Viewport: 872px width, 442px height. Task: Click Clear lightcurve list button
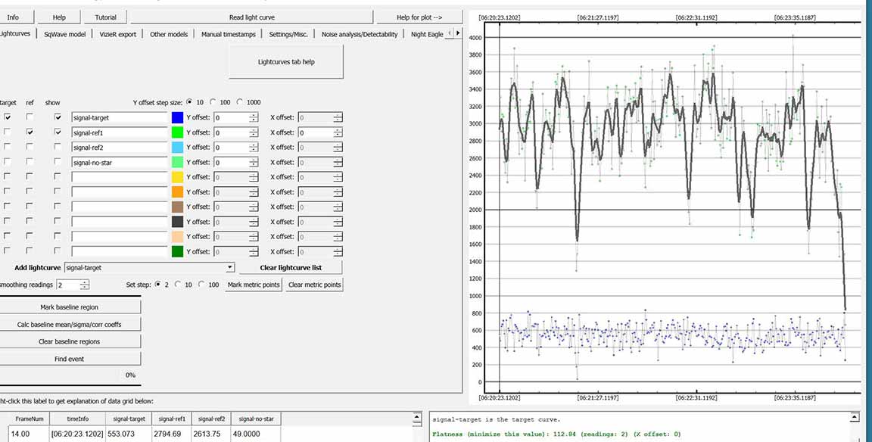click(x=291, y=268)
